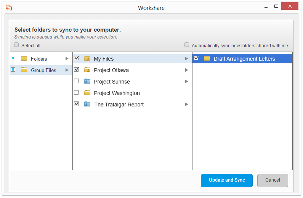Image resolution: width=303 pixels, height=198 pixels.
Task: Click the Project Washington folder icon
Action: [87, 93]
